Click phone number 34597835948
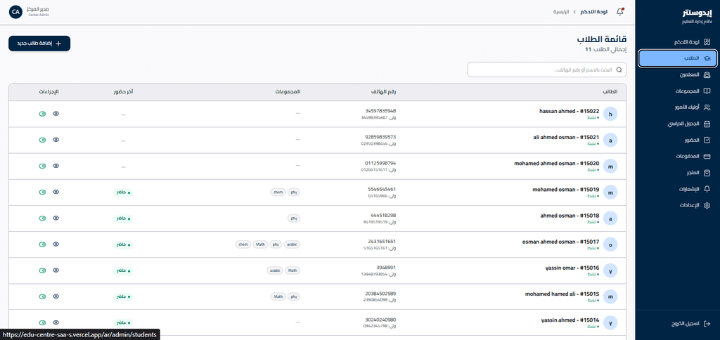This screenshot has width=720, height=340. [380, 111]
